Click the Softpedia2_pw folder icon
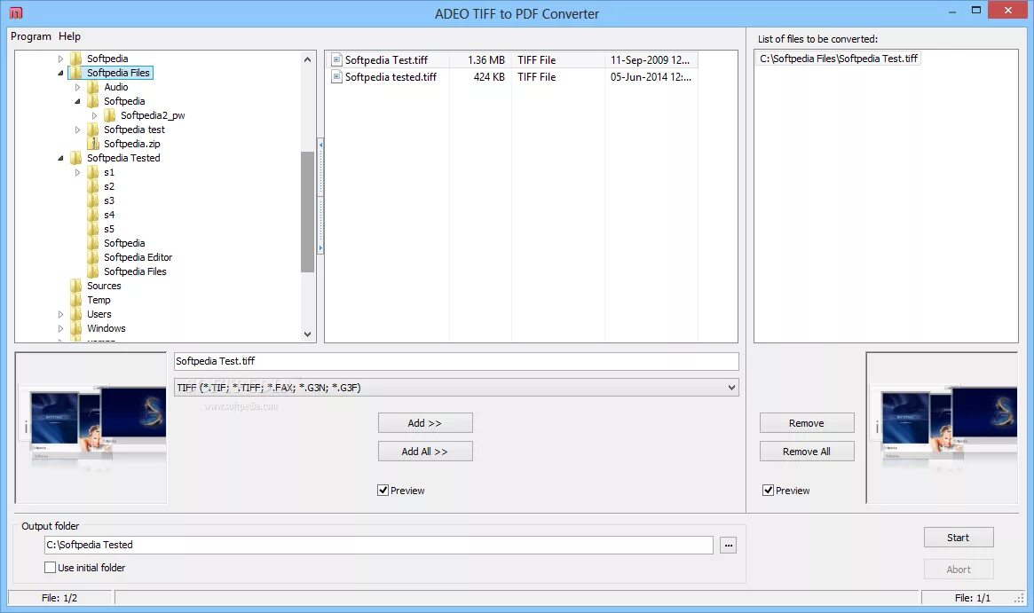Viewport: 1034px width, 613px height. click(110, 115)
